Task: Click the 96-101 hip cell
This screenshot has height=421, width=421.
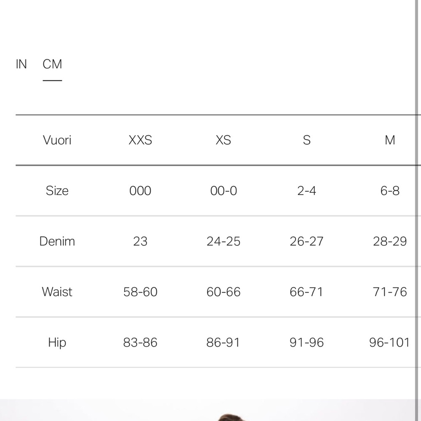Action: coord(389,342)
